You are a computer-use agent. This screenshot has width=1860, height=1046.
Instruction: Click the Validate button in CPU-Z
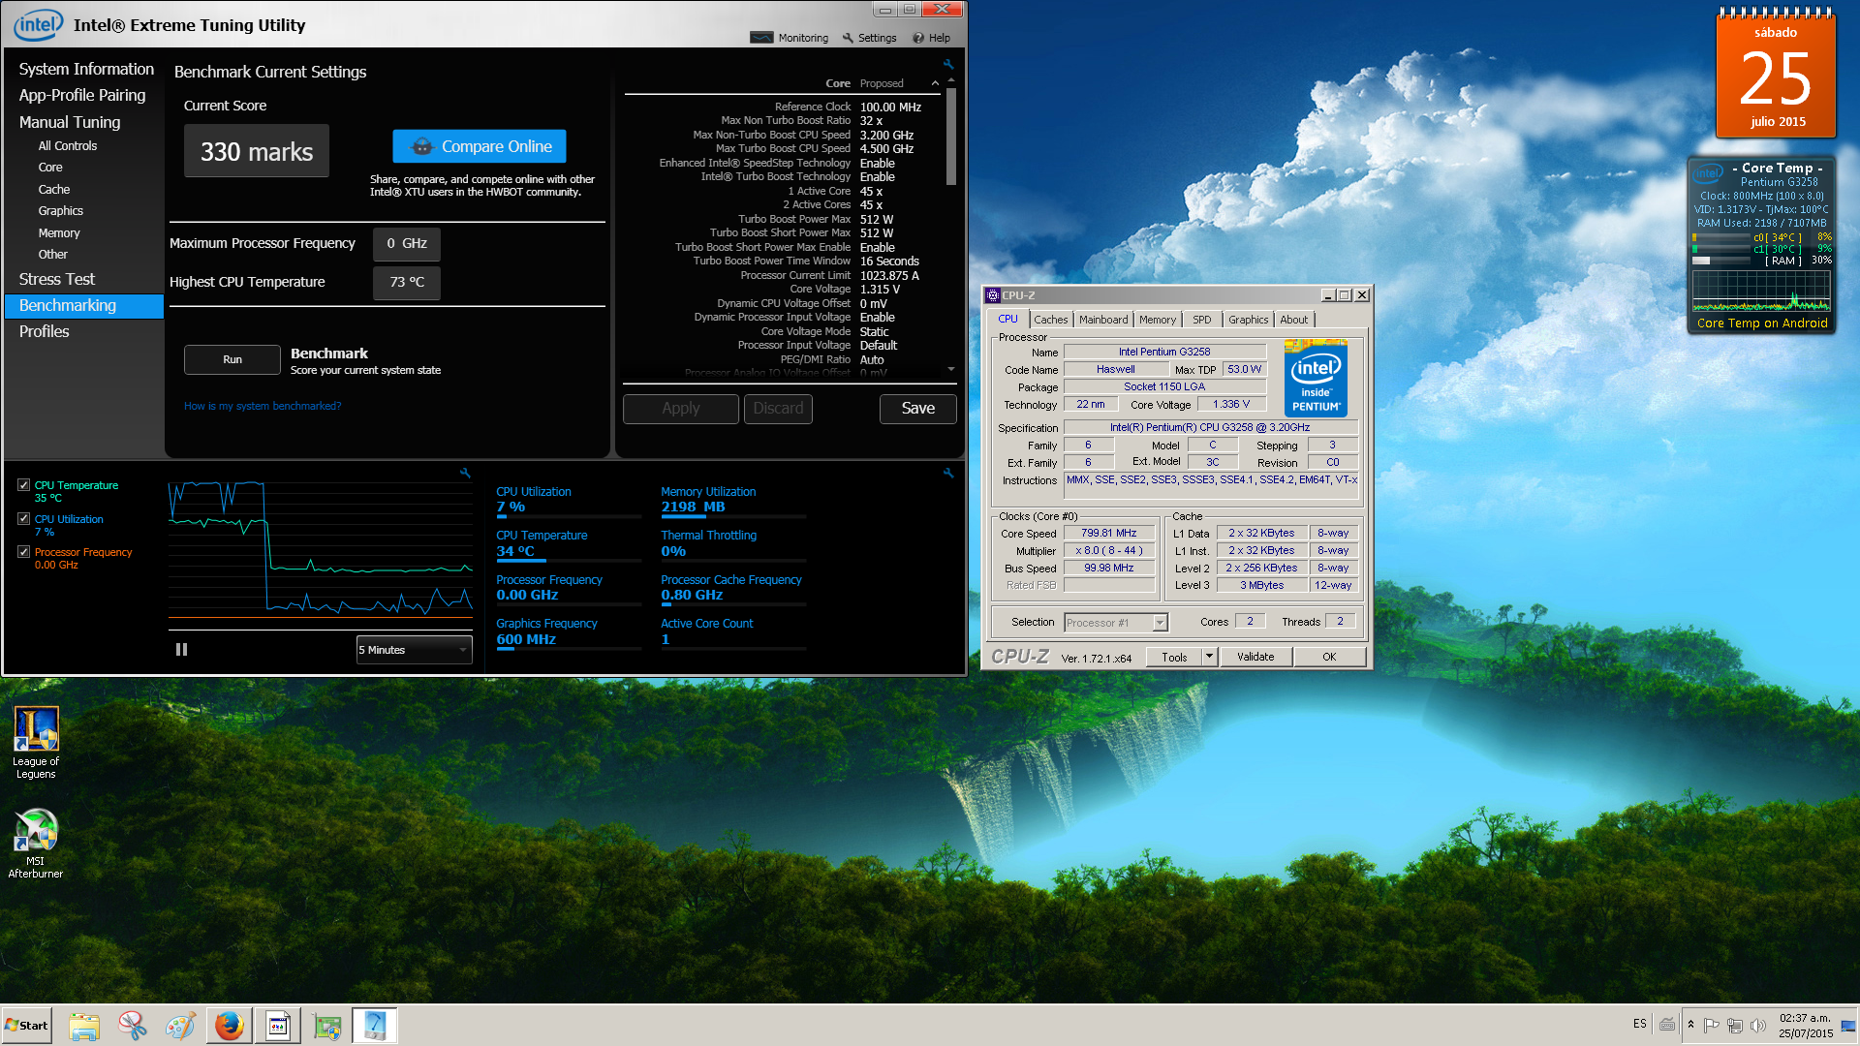pos(1255,657)
